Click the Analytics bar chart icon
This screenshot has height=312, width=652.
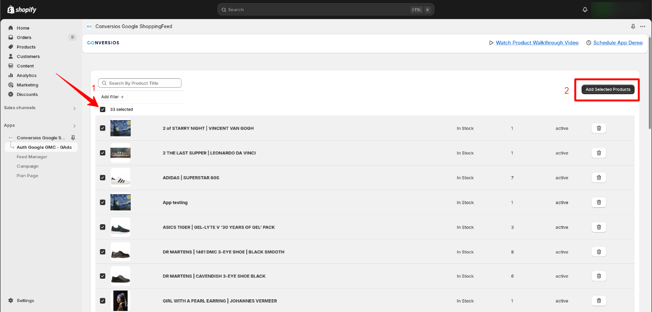point(11,76)
